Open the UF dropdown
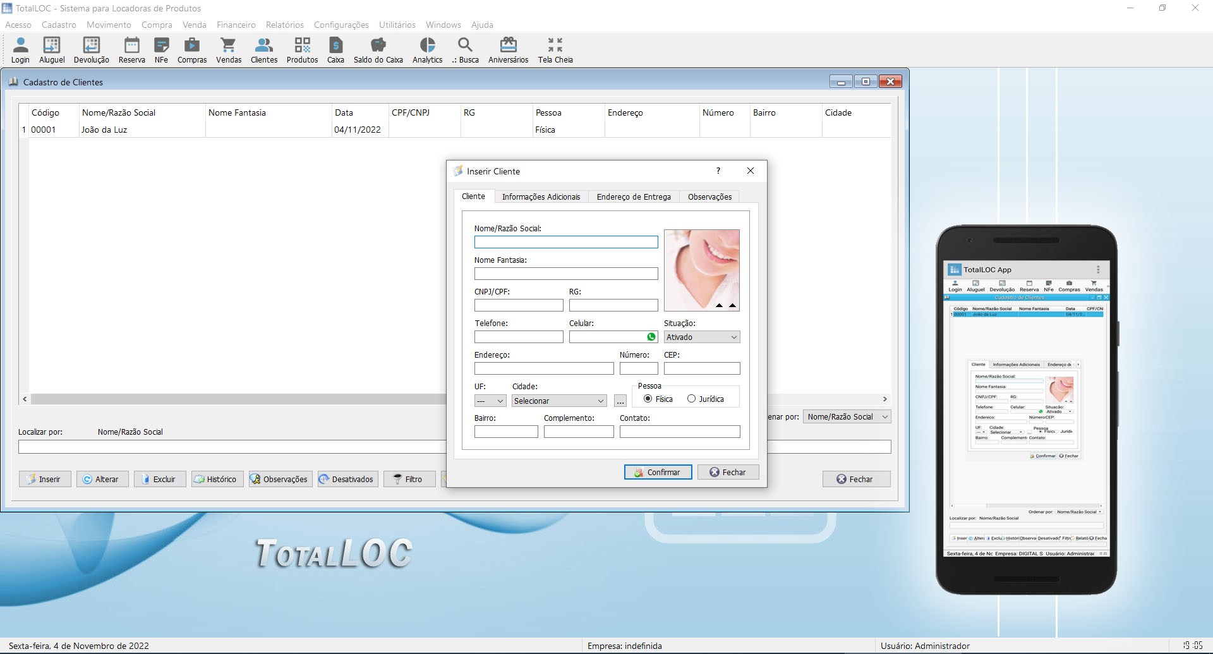Screen dimensions: 1213x654 click(x=490, y=401)
